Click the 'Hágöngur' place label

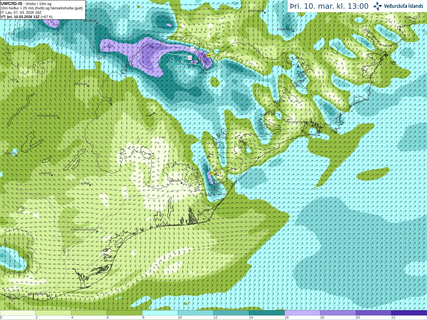(81, 84)
